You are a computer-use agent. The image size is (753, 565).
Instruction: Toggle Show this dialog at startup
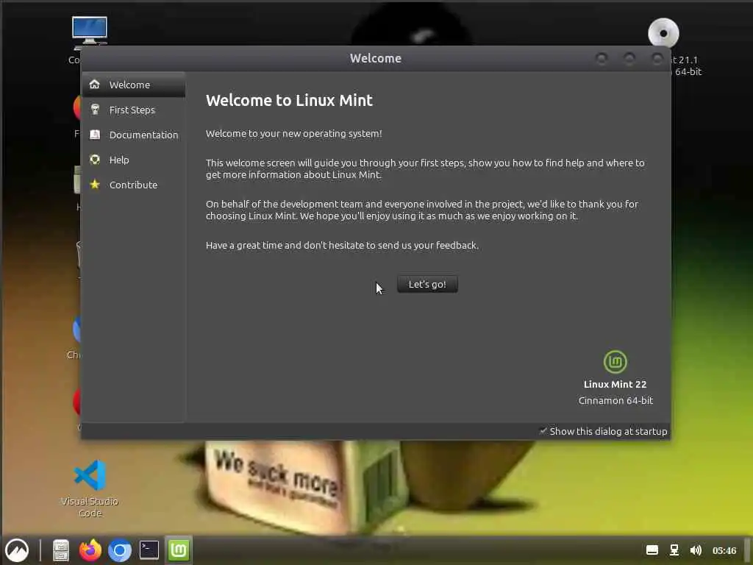603,431
